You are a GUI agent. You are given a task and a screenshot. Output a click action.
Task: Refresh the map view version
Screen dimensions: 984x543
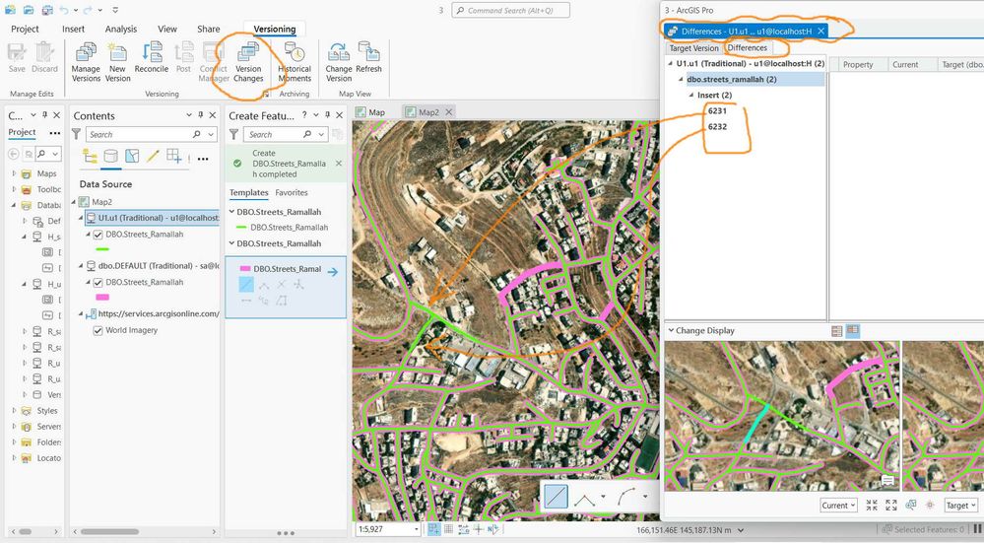368,58
